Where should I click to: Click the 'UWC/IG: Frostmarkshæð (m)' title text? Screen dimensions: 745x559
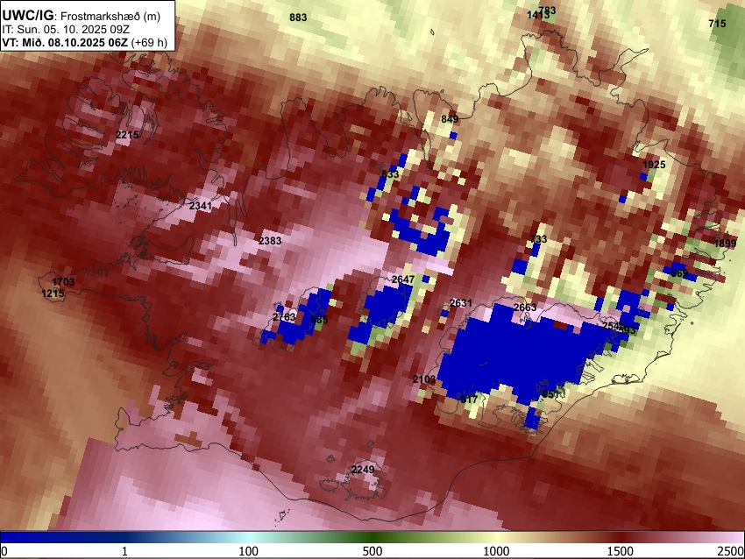click(82, 16)
